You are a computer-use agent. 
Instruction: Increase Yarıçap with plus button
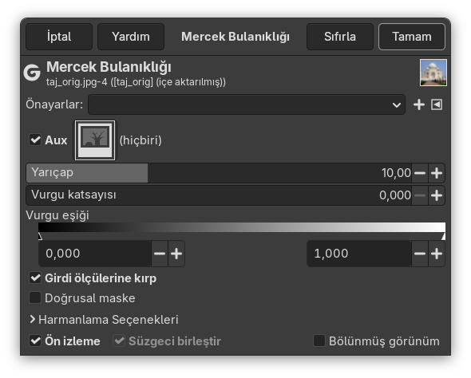point(437,173)
